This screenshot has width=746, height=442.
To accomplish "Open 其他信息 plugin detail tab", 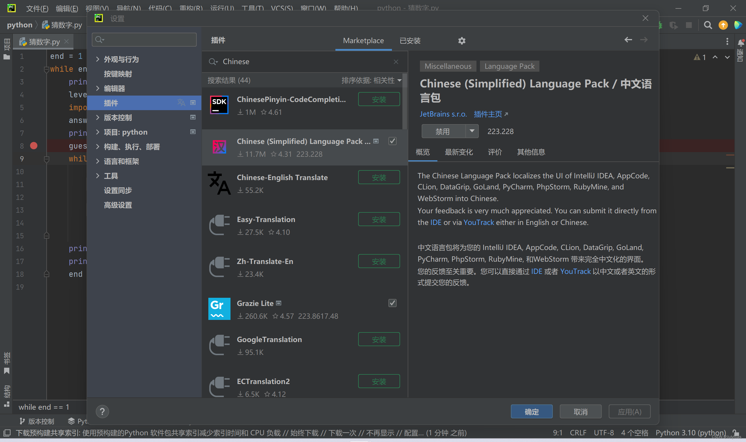I will click(531, 152).
